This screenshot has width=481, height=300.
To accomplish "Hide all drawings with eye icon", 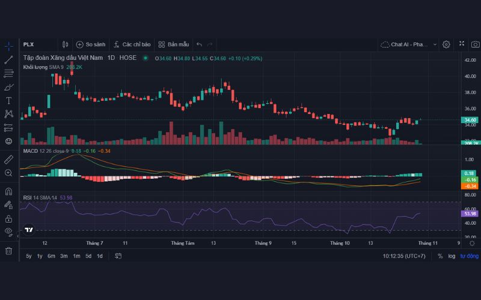I will (8, 231).
